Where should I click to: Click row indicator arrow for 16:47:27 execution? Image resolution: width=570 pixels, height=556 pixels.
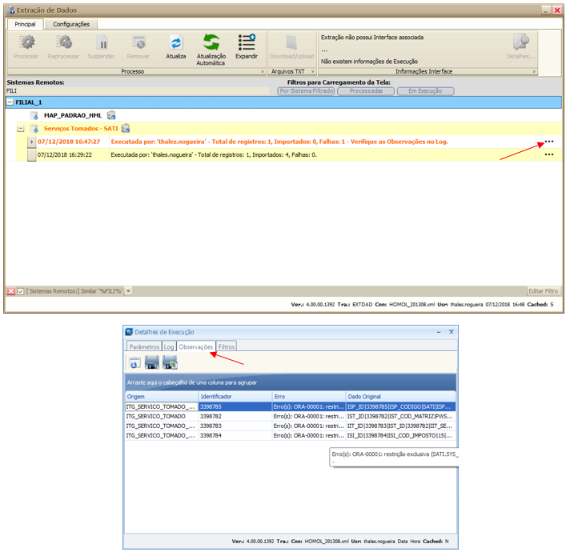(32, 142)
